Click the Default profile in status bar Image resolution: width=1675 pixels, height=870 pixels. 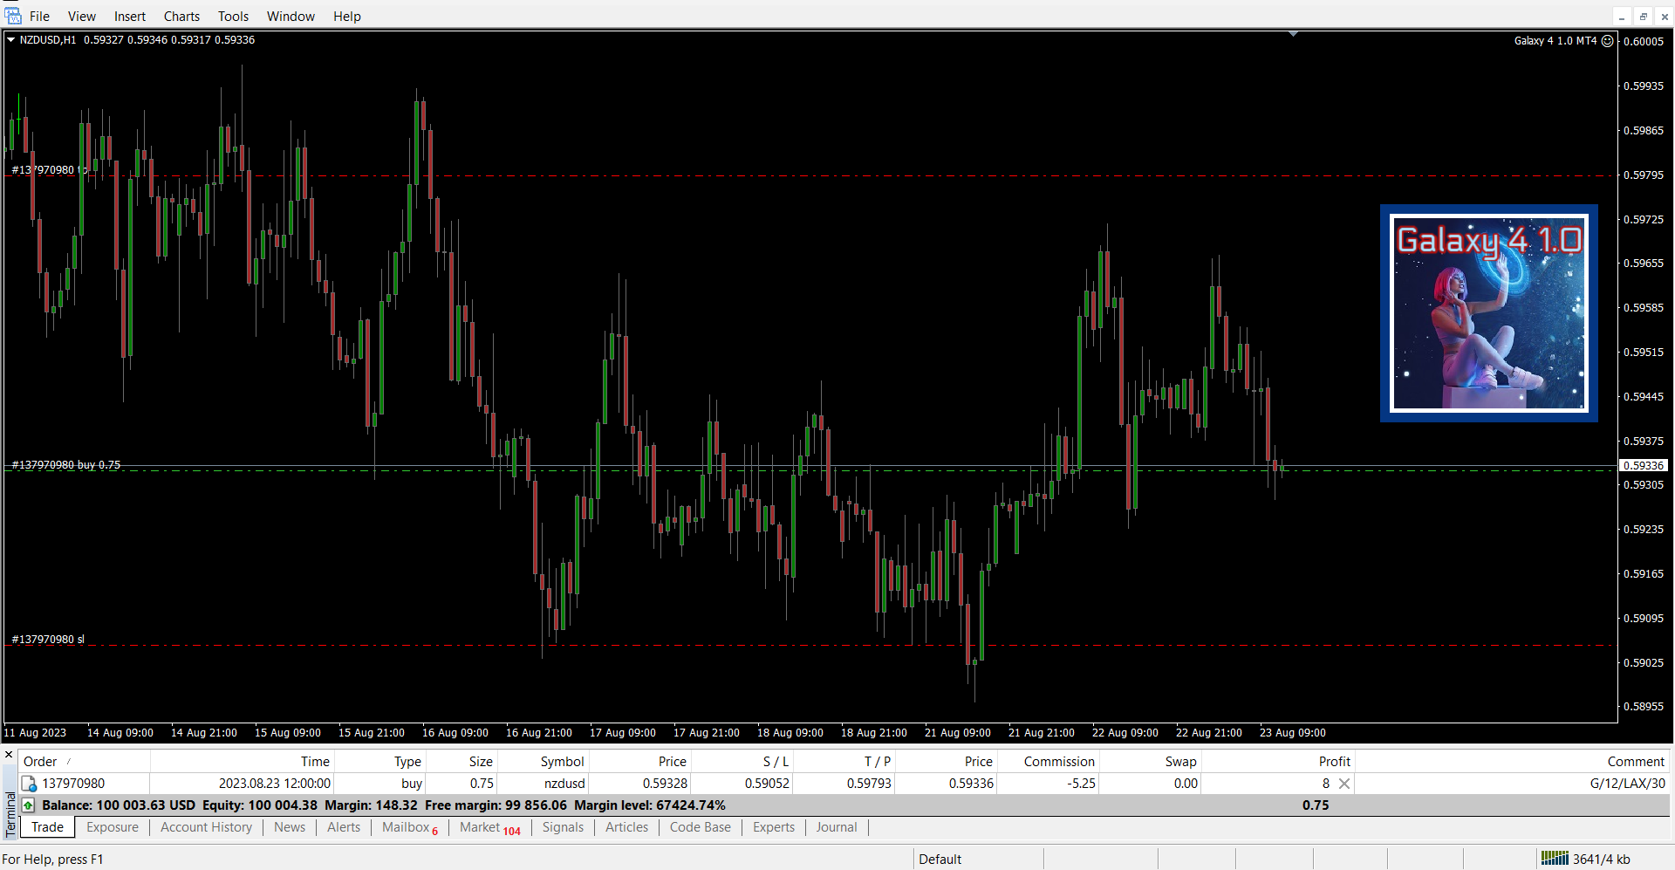[x=940, y=860]
